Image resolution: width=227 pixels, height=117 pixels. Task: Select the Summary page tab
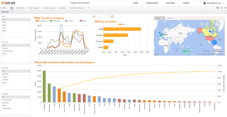pyautogui.click(x=5, y=12)
